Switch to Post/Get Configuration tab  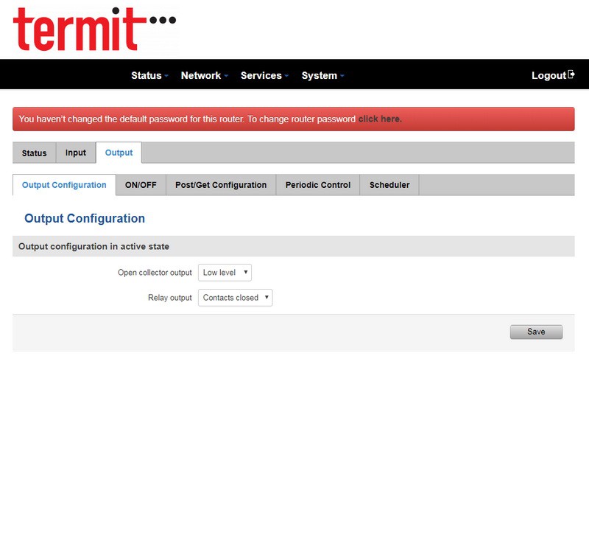click(221, 185)
